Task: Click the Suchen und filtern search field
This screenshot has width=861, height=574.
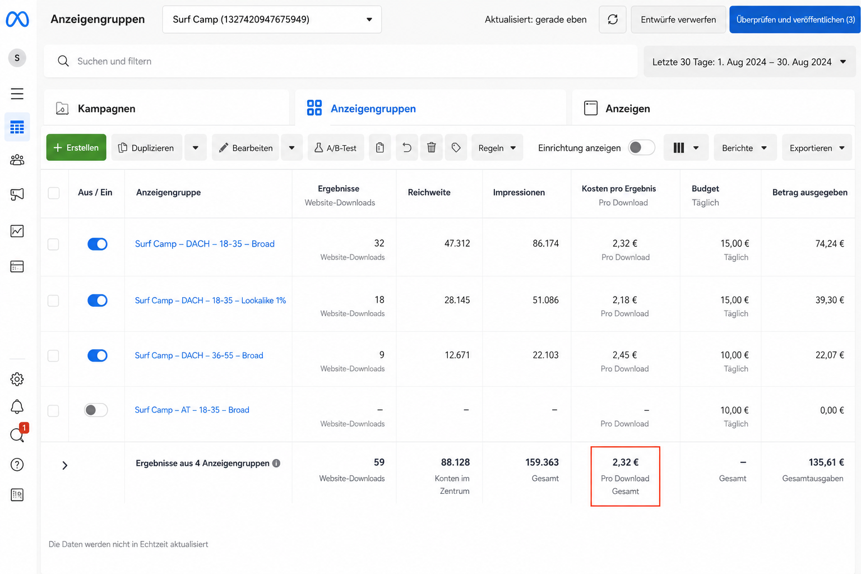Action: (341, 62)
